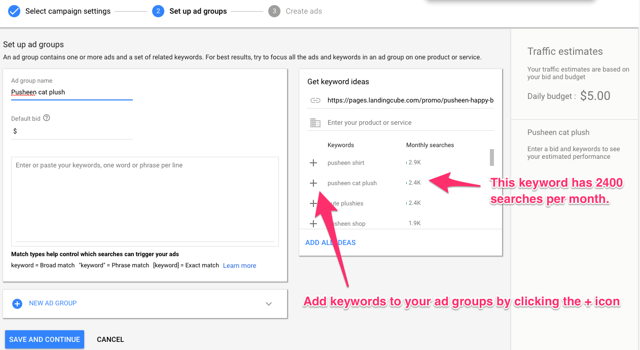This screenshot has height=350, width=640.
Task: Click the building icon beside product field
Action: [x=315, y=123]
